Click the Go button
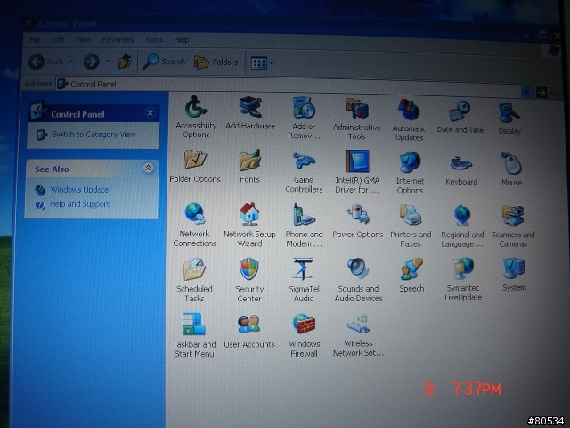 546,93
